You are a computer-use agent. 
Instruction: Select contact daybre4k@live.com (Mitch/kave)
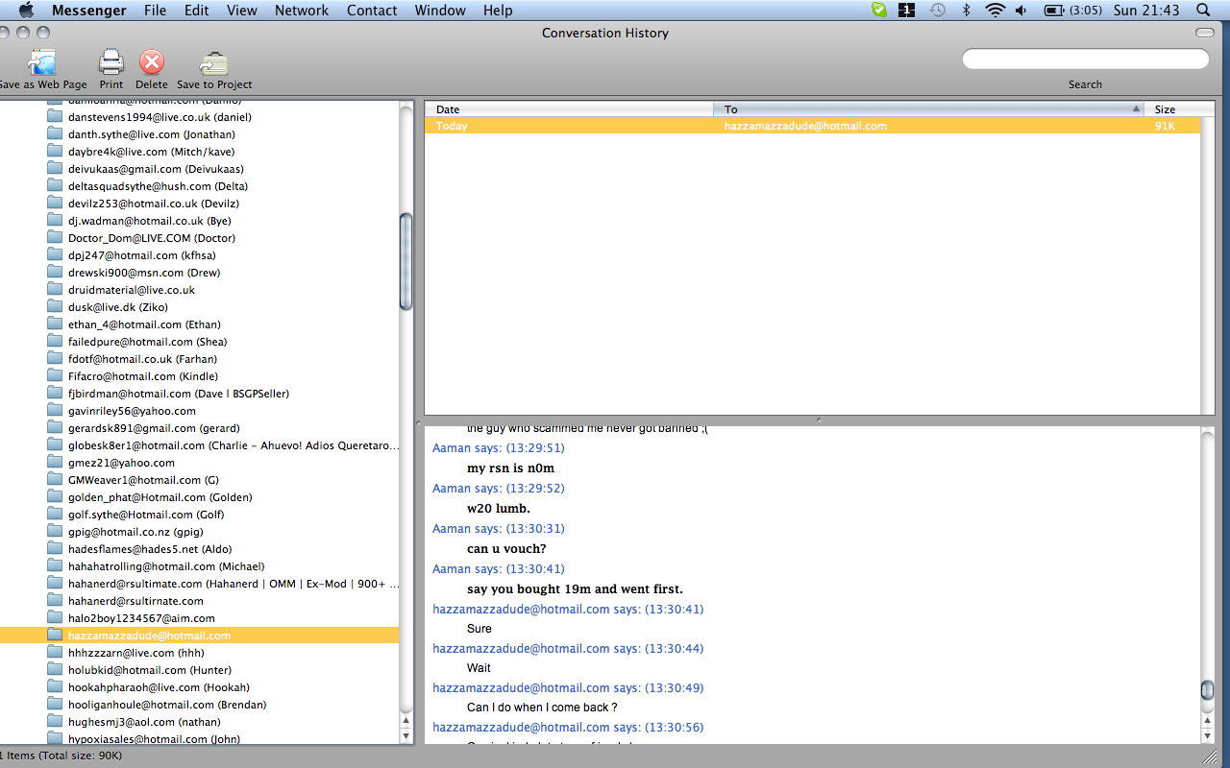[x=152, y=152]
